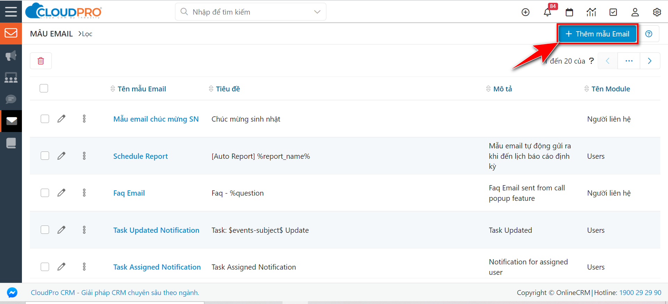668x304 pixels.
Task: Open the reports chart icon
Action: tap(591, 12)
